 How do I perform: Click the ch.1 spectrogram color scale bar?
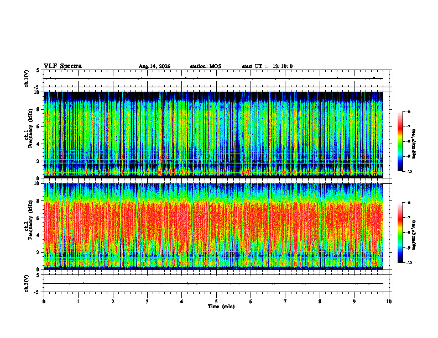400,141
